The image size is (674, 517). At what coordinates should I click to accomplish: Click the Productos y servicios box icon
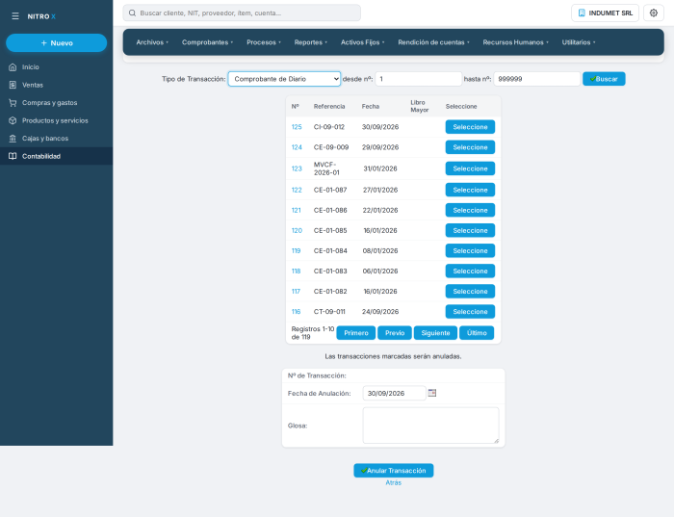(x=13, y=120)
